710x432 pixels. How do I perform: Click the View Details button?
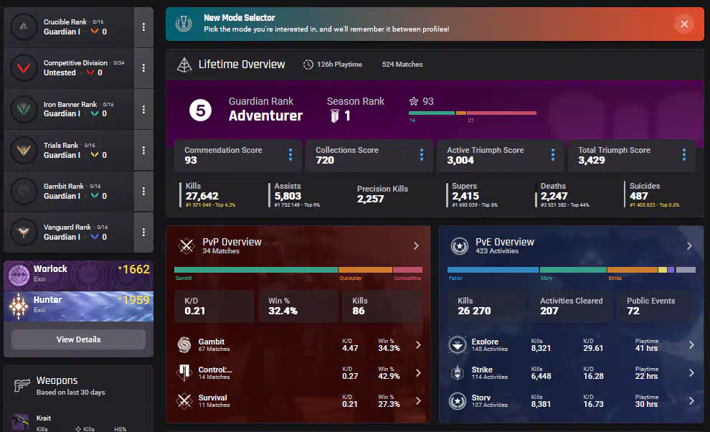(x=78, y=339)
